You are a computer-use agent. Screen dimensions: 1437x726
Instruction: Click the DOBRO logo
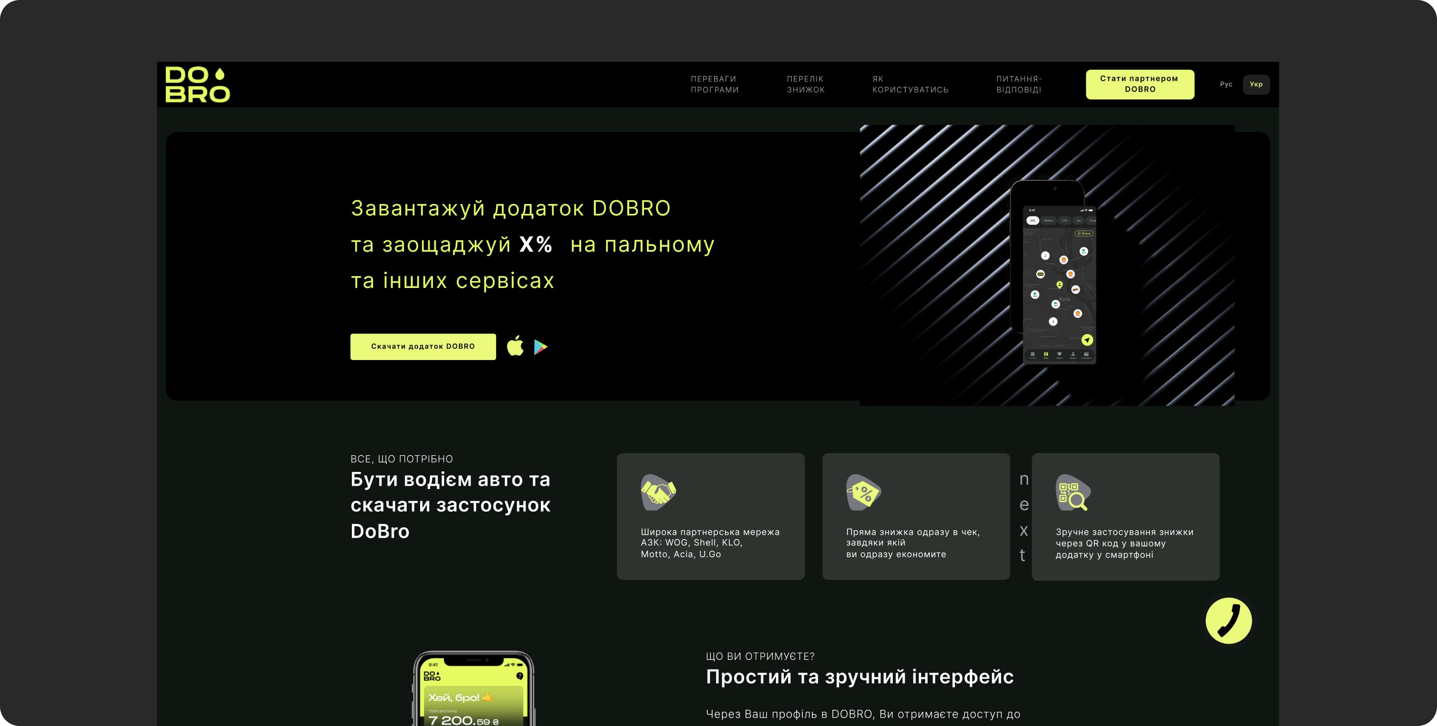(197, 85)
